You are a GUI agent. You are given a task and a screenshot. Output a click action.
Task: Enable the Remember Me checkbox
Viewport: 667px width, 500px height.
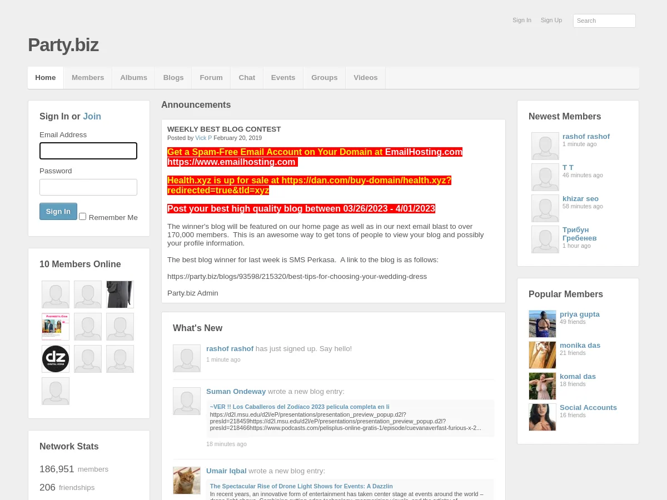83,217
